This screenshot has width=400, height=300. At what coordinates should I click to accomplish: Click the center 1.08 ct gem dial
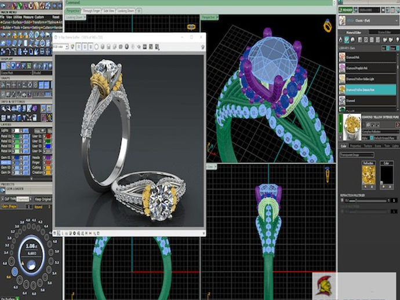(31, 256)
